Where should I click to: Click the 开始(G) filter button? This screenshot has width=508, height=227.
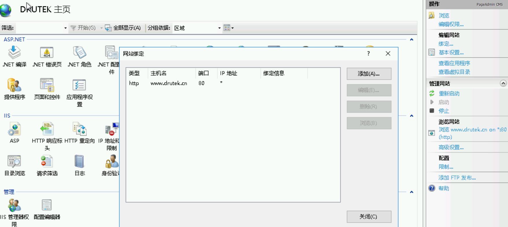click(x=83, y=28)
